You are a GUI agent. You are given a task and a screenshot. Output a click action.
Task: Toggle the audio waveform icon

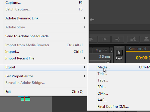(92, 20)
